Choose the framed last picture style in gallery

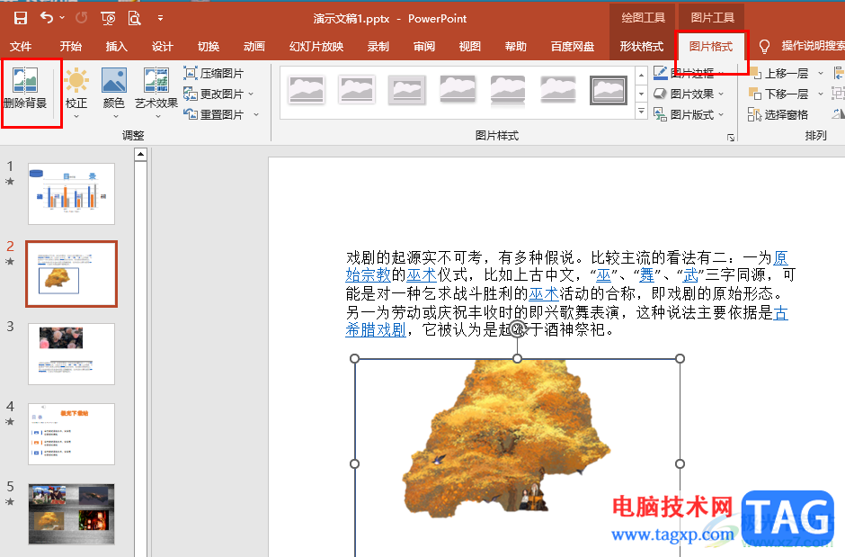click(609, 89)
